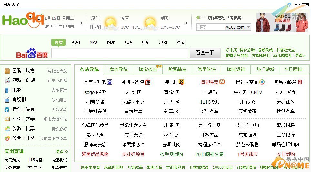This screenshot has height=172, width=311.
Task: Switch to the 股票基金 tab
Action: coord(177,69)
